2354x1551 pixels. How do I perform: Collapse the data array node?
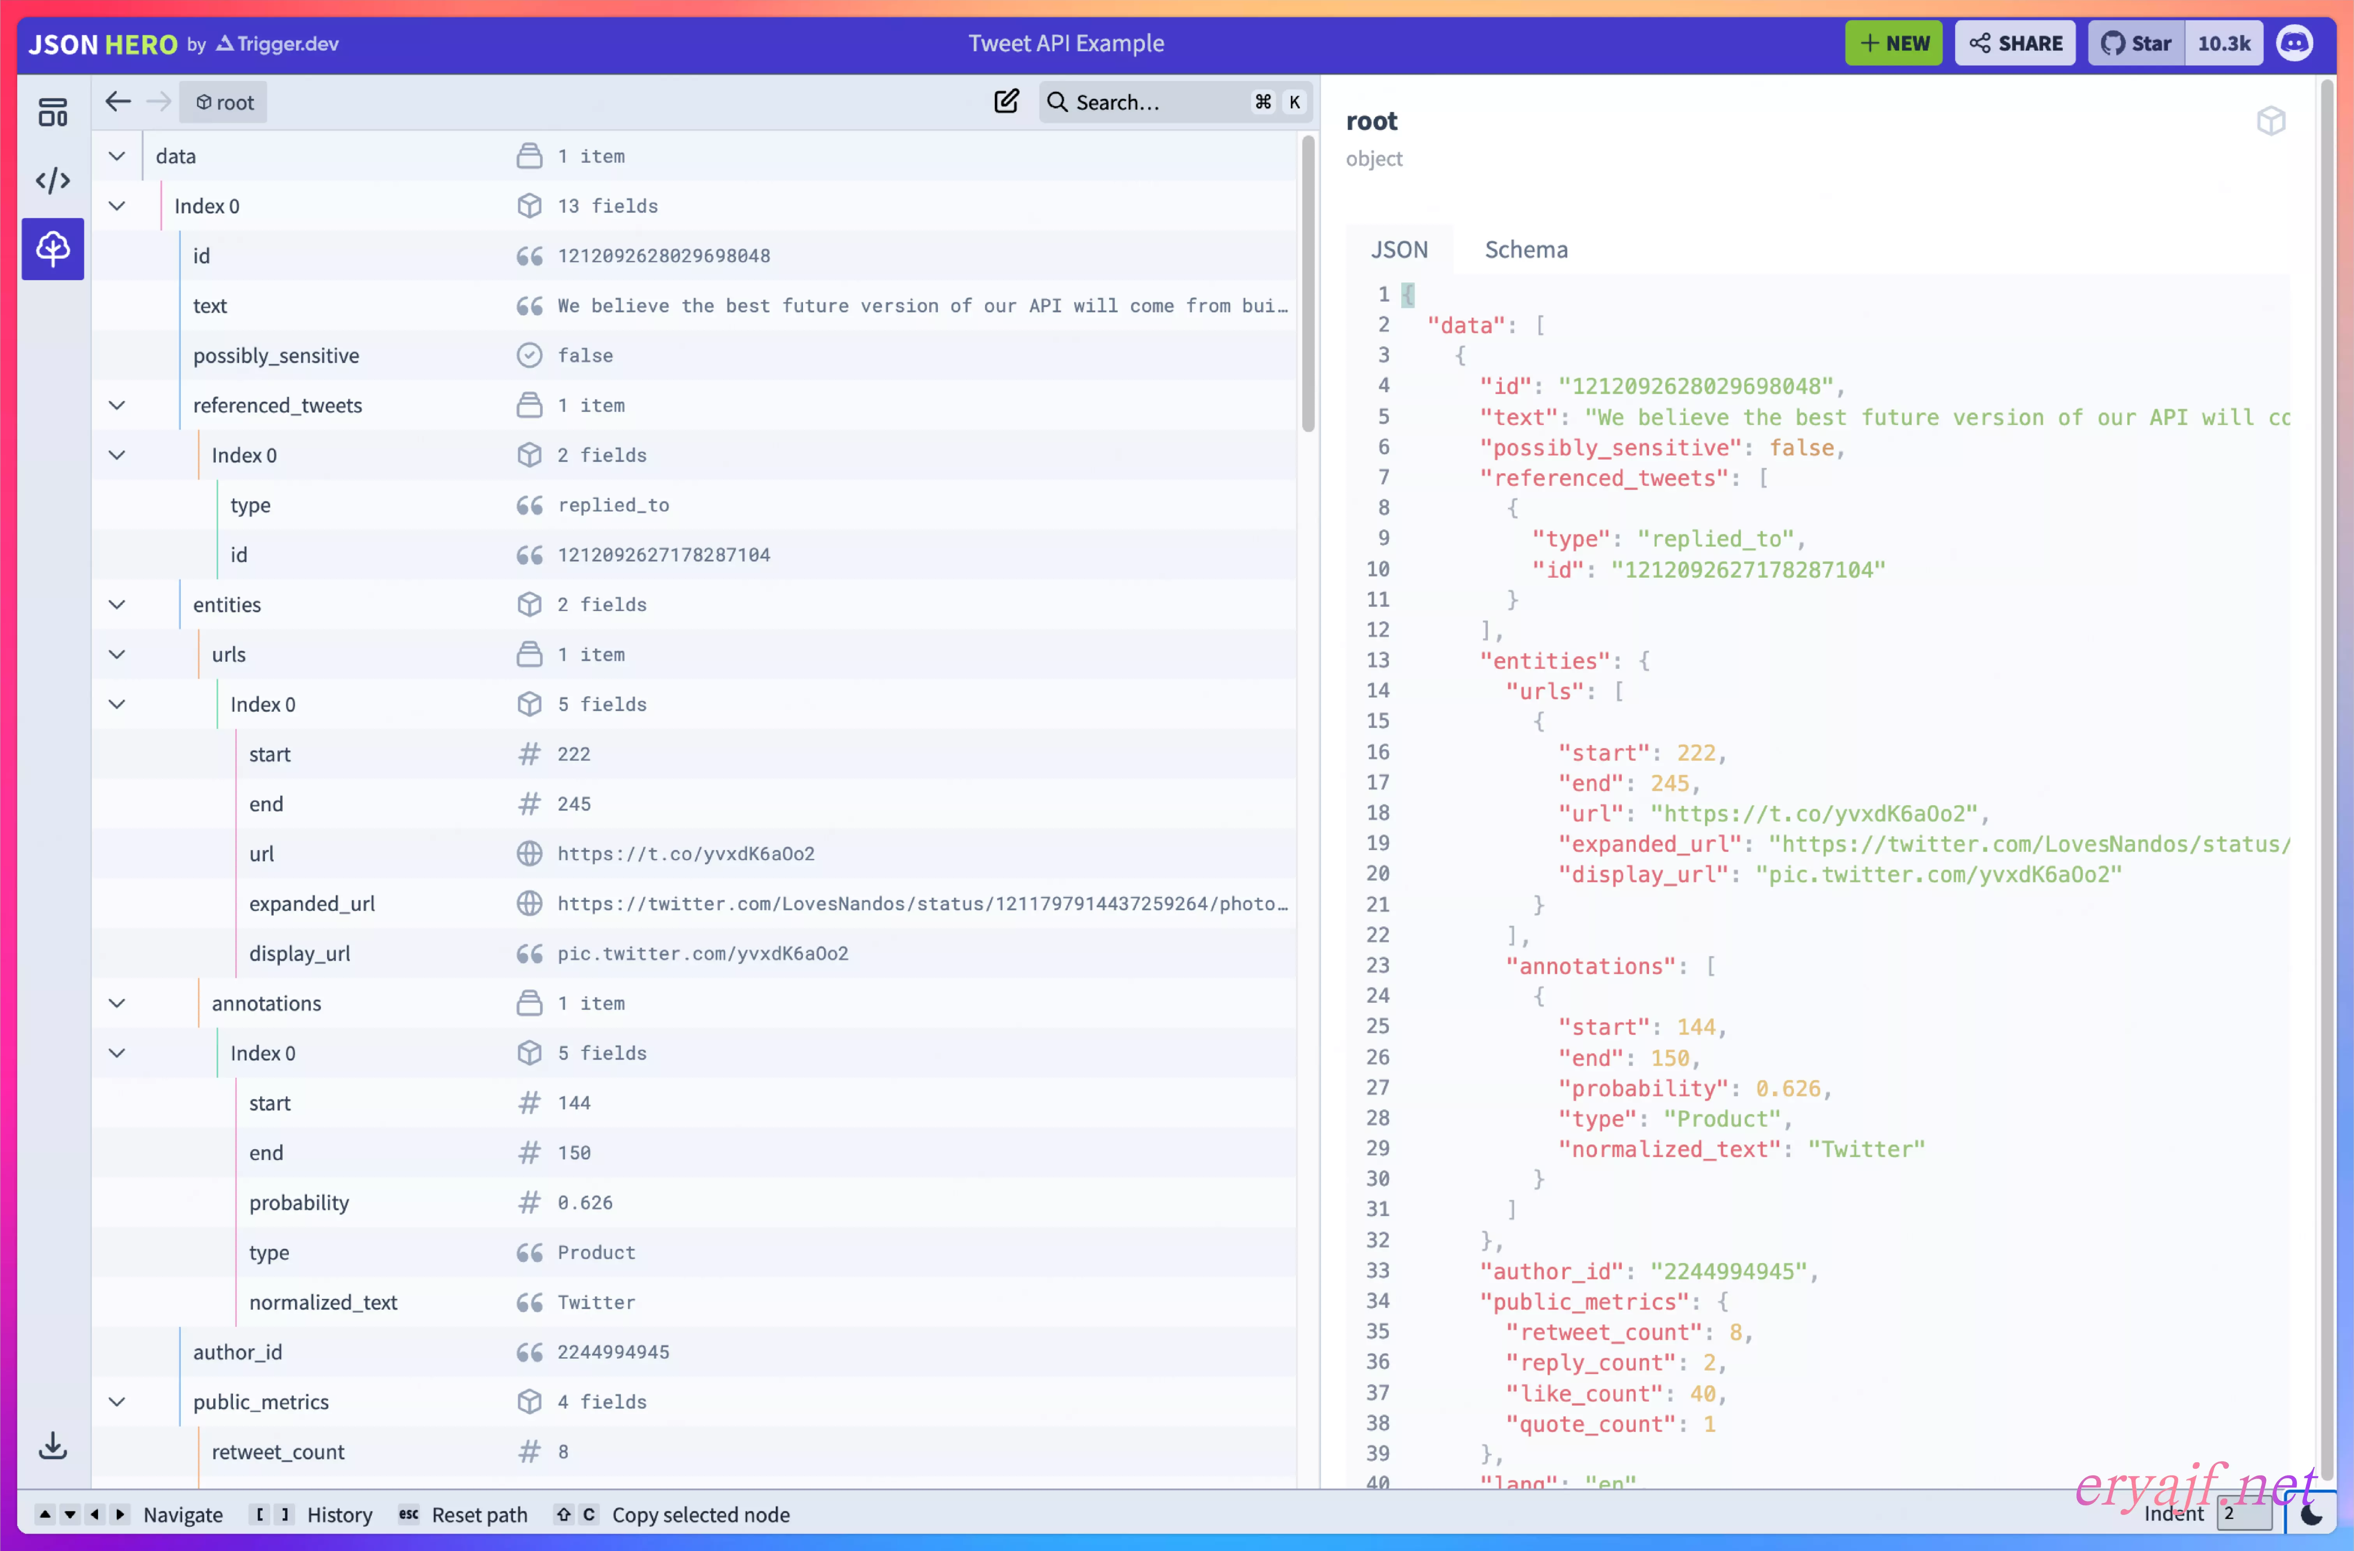(x=117, y=156)
